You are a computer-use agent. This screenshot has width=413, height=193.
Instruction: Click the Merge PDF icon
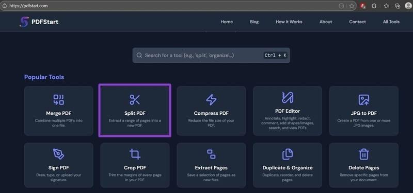click(58, 100)
